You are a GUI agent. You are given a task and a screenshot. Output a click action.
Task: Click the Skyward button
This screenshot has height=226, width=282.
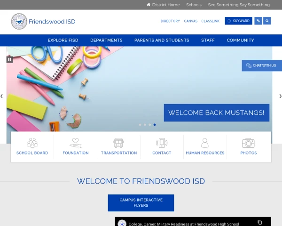coord(238,21)
